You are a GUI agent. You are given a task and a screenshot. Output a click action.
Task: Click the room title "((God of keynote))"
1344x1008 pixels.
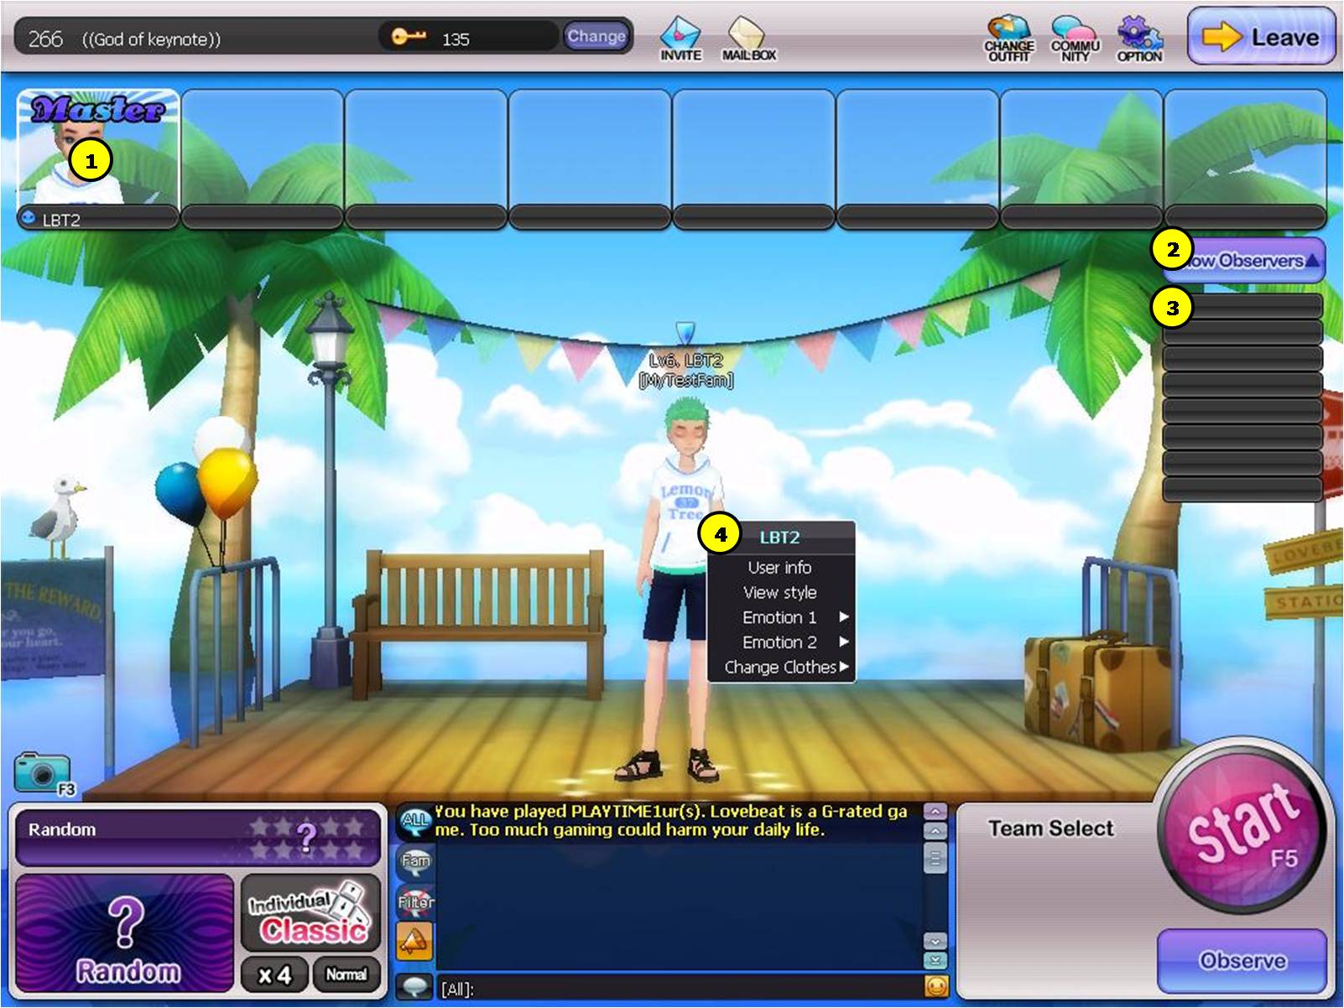point(152,39)
